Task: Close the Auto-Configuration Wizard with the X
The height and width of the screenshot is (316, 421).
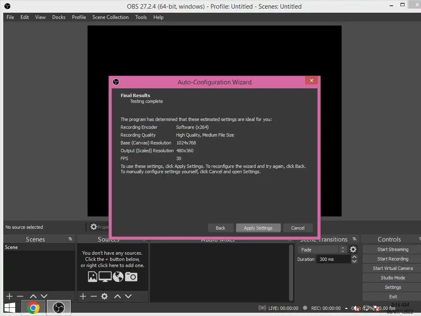Action: (x=312, y=80)
